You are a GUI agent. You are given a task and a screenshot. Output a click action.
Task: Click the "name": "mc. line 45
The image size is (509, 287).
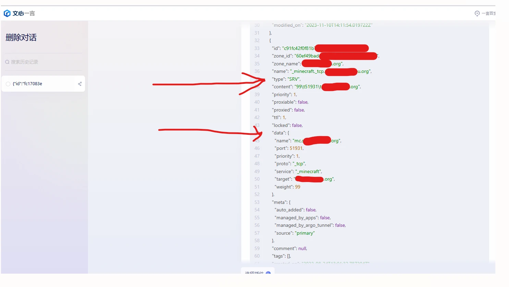[x=308, y=141]
